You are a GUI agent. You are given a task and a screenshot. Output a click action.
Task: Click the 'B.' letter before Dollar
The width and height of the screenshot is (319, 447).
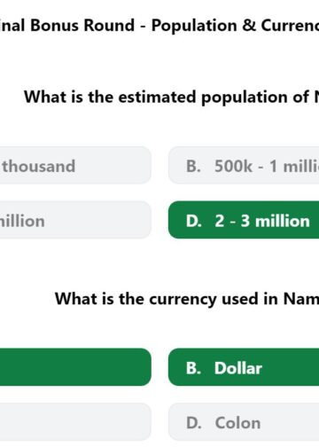193,368
